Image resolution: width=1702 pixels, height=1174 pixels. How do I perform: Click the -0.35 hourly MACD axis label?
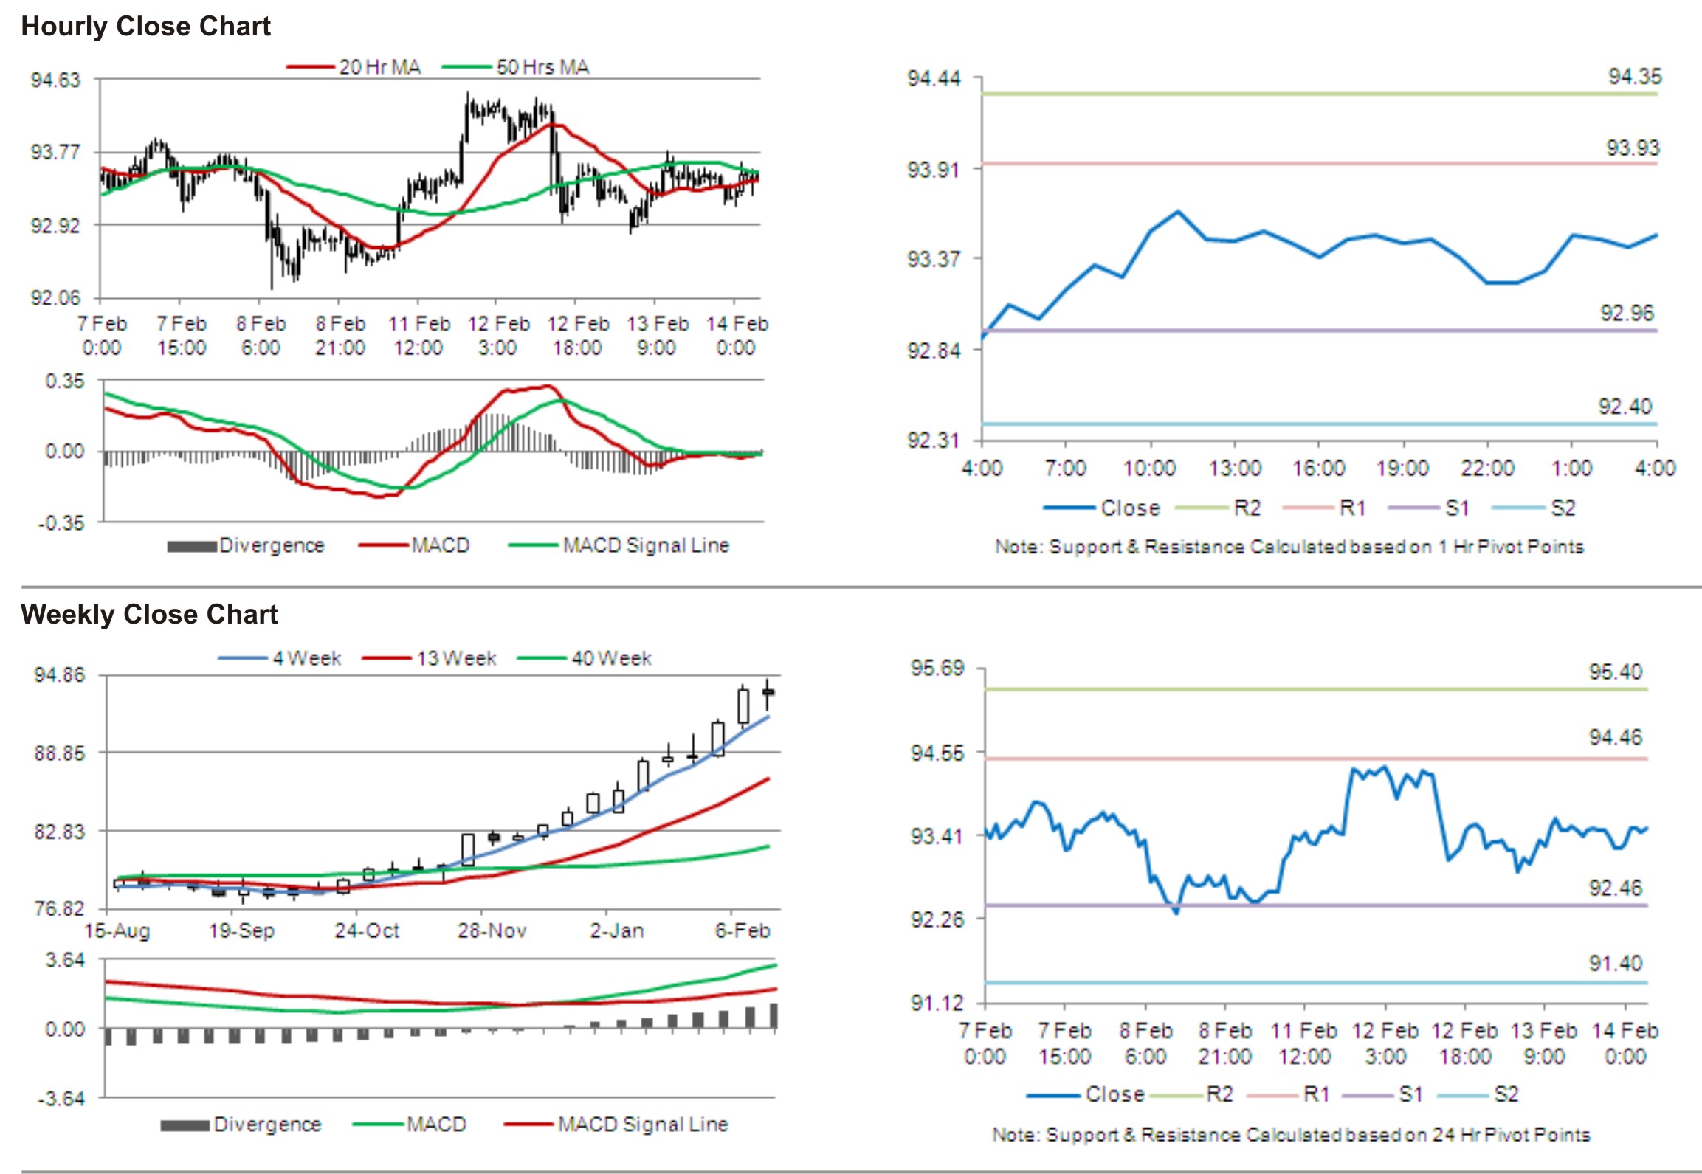[61, 523]
